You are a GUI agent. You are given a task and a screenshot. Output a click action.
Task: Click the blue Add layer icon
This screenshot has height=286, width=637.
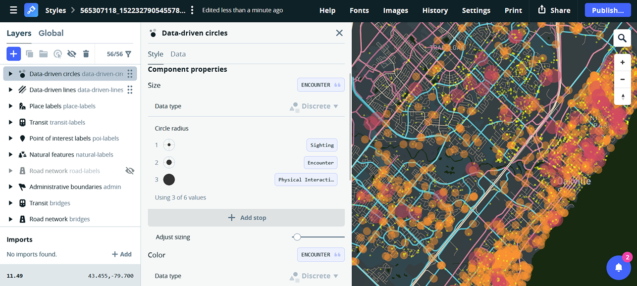point(13,53)
